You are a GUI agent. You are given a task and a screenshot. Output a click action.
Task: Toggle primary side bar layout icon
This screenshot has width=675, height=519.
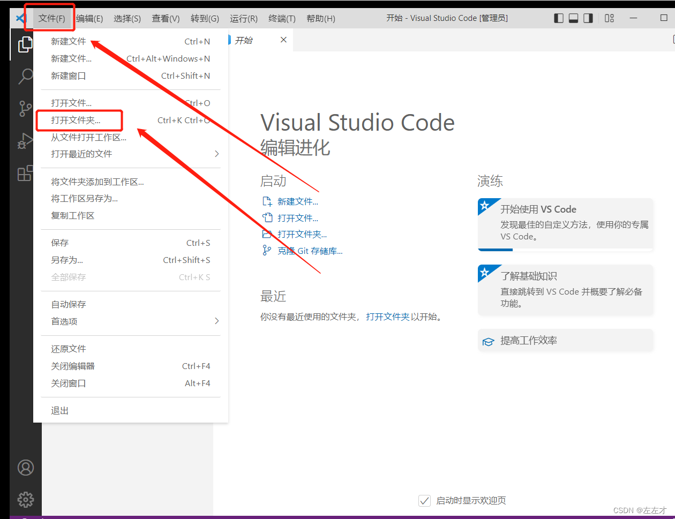click(559, 18)
